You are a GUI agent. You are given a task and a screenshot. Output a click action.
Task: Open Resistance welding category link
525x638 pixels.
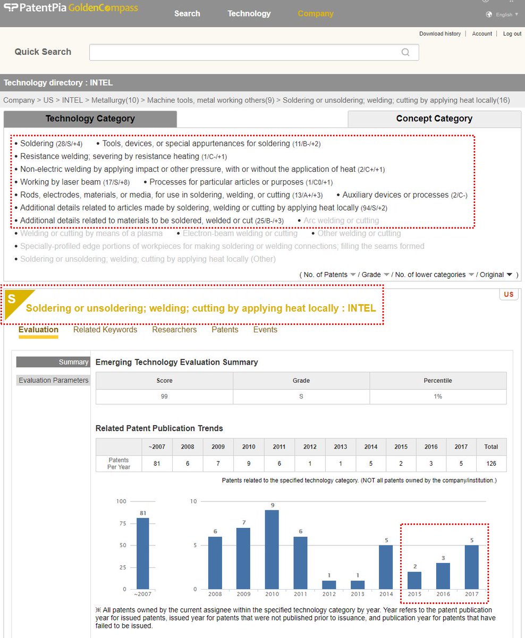124,156
